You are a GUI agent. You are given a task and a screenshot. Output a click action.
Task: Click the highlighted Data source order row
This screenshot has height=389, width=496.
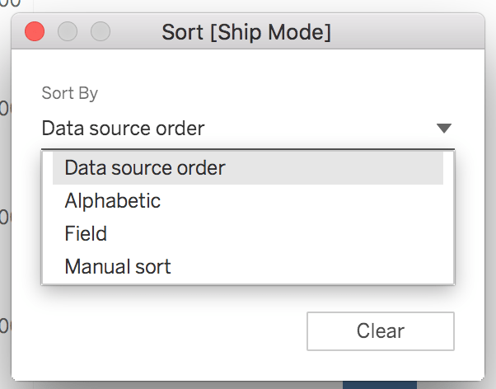[247, 168]
